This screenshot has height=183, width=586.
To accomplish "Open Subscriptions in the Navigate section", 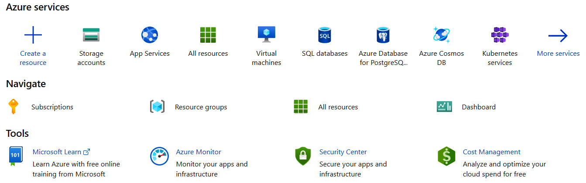I will point(52,107).
